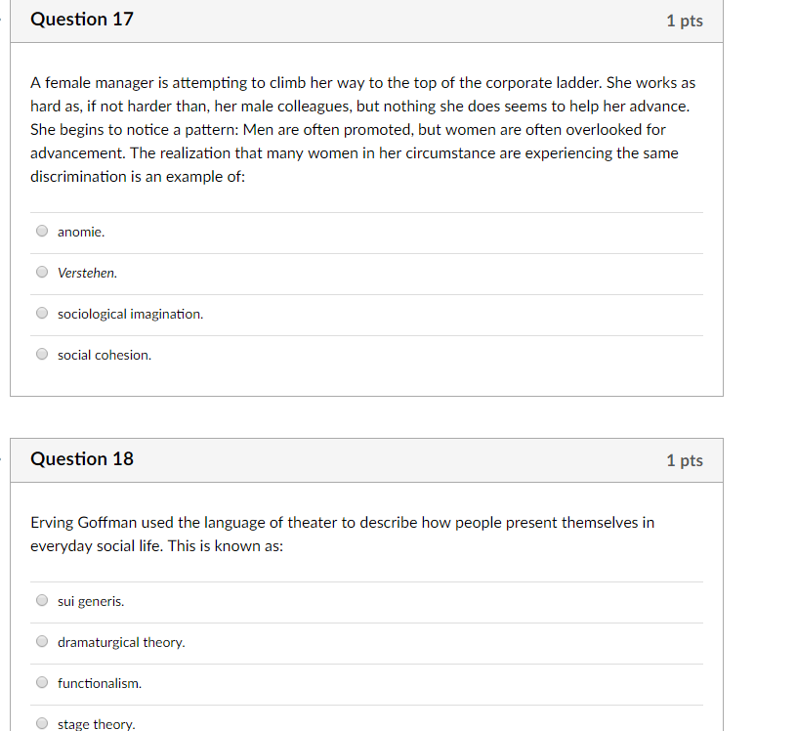This screenshot has width=797, height=731.
Task: Click the italic 'Verstehen.' answer label
Action: point(88,274)
